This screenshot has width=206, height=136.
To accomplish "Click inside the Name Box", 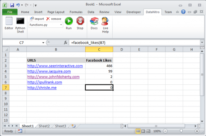I will (22, 43).
